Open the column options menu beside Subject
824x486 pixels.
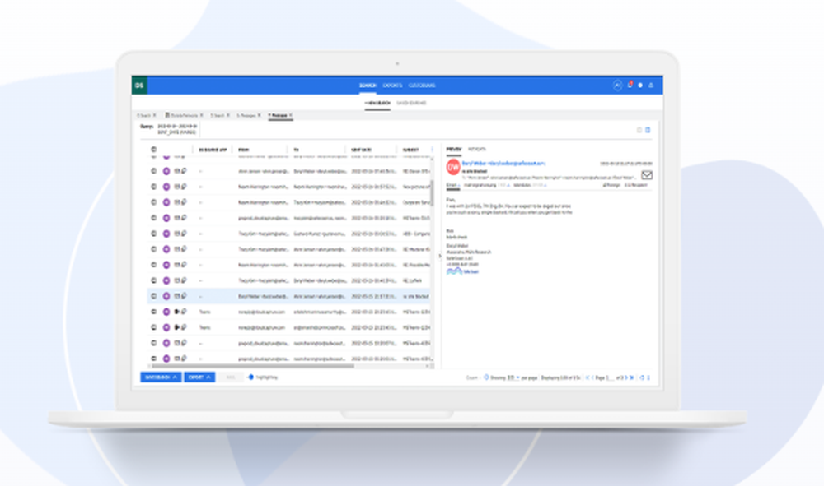point(433,150)
